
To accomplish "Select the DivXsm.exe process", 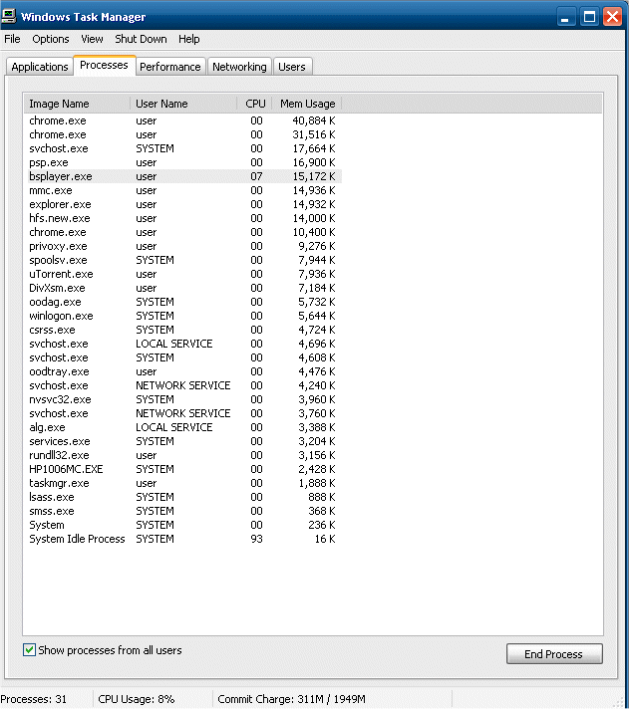I will 182,288.
